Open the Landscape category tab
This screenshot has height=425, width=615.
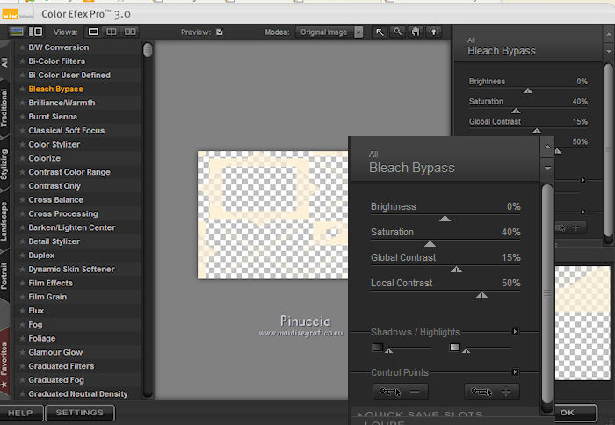5,220
